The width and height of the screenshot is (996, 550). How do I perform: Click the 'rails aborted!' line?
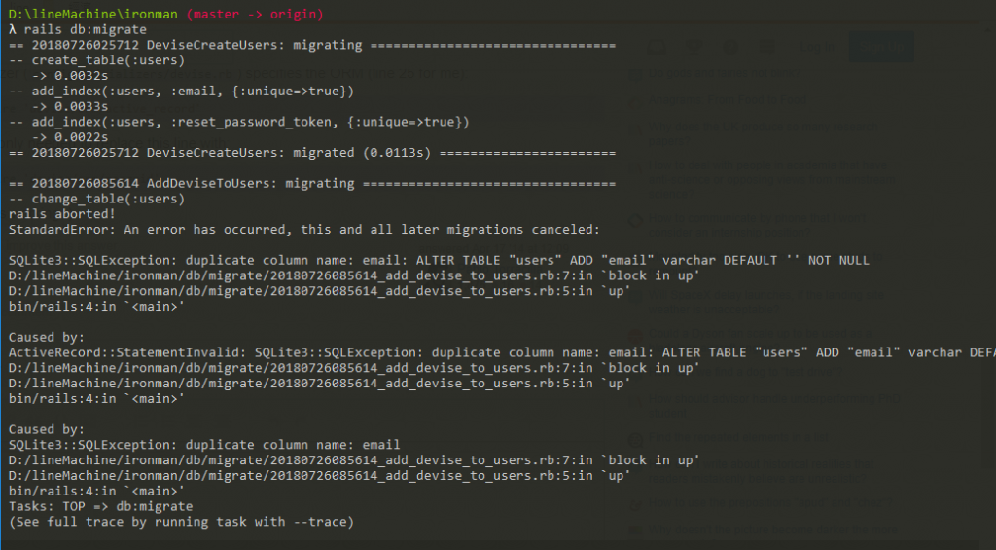pyautogui.click(x=61, y=214)
